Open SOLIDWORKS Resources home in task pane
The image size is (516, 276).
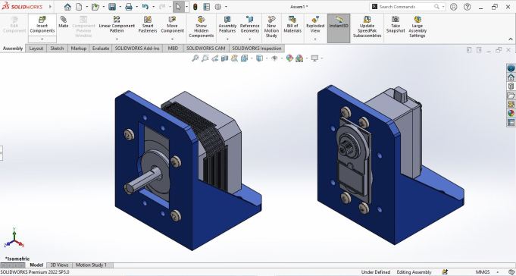pyautogui.click(x=511, y=77)
